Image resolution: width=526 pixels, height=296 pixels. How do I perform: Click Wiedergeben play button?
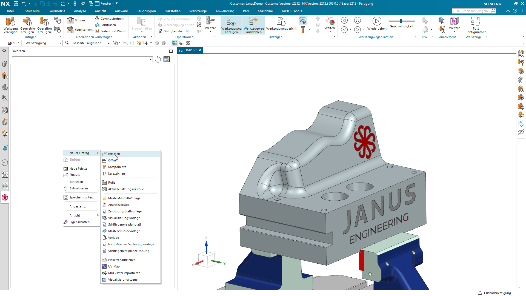(377, 24)
